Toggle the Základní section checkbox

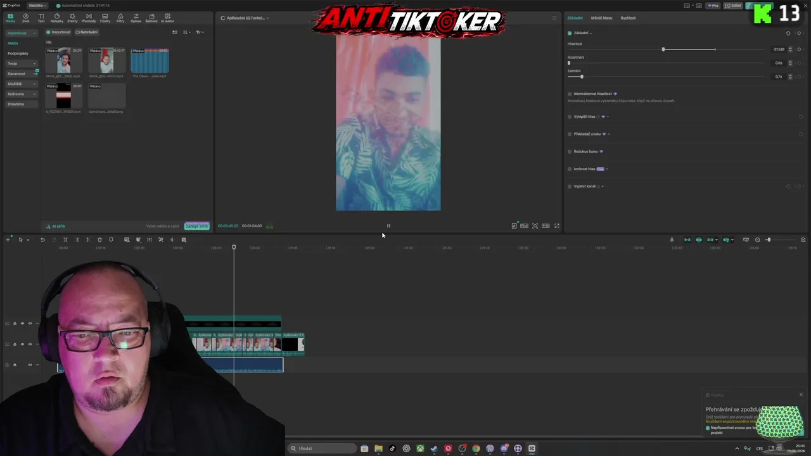coord(570,33)
